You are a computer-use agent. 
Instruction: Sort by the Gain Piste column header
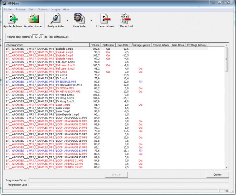pos(123,45)
